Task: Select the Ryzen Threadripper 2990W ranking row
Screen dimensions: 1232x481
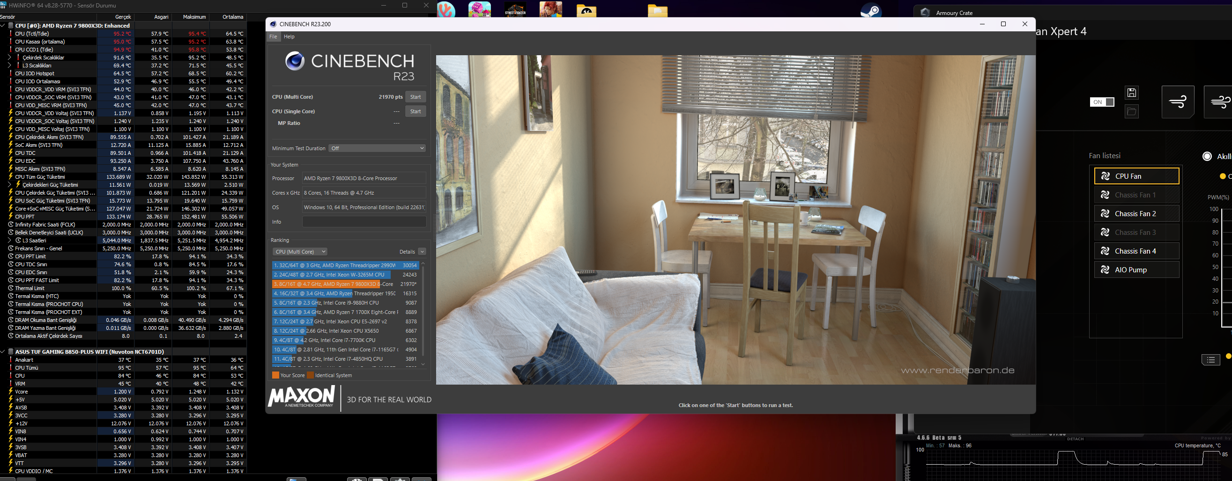Action: (345, 265)
